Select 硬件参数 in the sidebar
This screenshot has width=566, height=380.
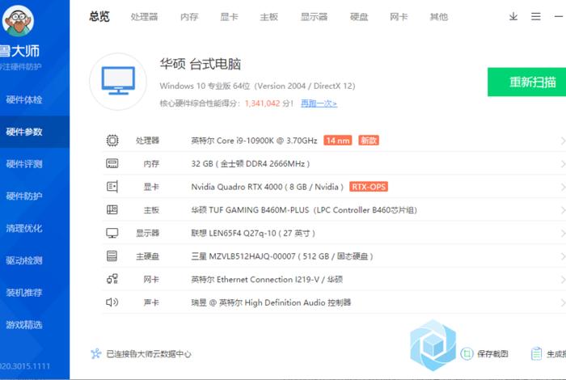click(35, 132)
